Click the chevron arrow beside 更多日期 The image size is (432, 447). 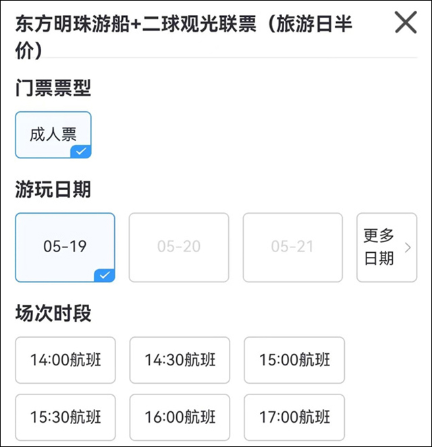click(x=407, y=247)
